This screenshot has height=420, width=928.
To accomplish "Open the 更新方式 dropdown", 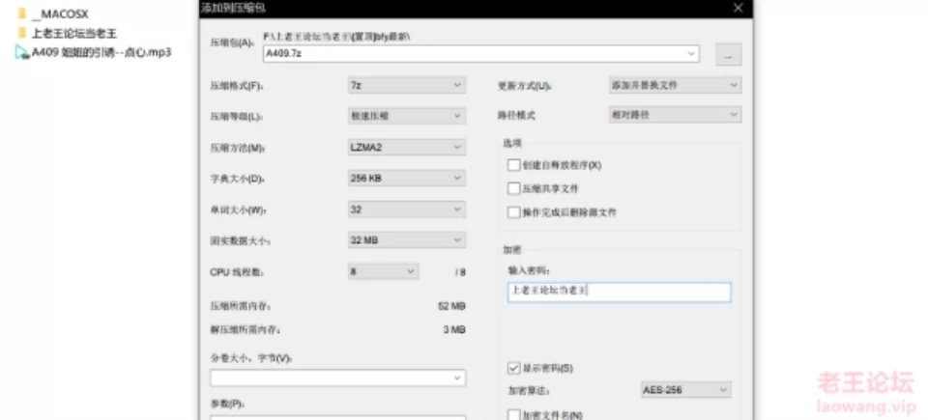I will (x=675, y=85).
